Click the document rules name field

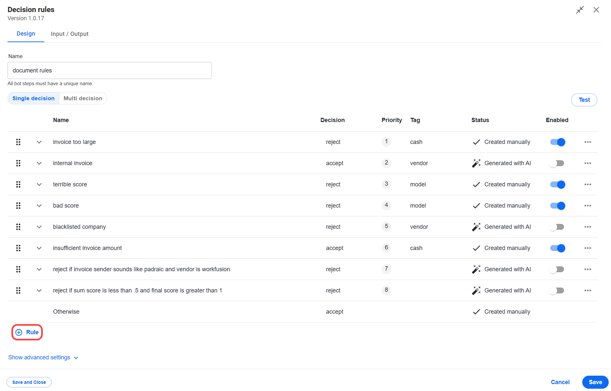tap(109, 70)
